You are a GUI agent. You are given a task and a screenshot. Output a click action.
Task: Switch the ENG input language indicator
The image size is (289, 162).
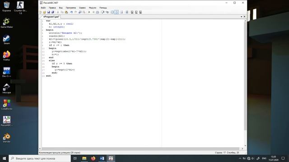[264, 158]
